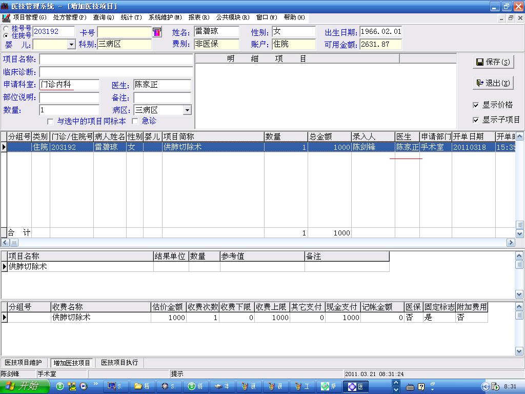Click the 开始 Start button
525x394 pixels.
tap(25, 386)
